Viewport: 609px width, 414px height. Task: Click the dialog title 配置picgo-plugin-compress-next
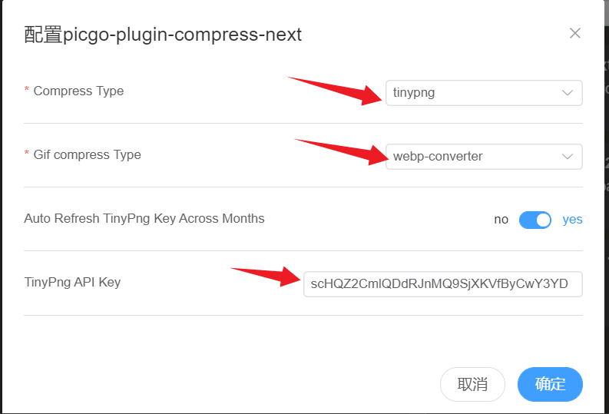point(163,35)
